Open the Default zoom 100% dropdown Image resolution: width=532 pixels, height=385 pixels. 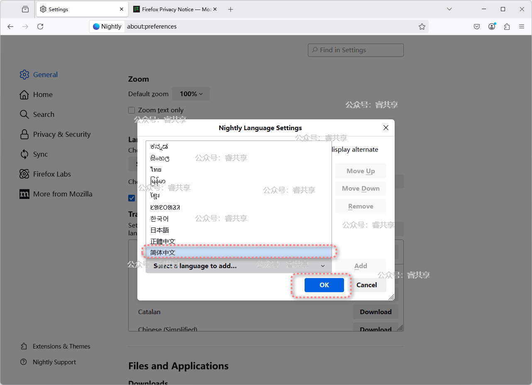[x=191, y=94]
